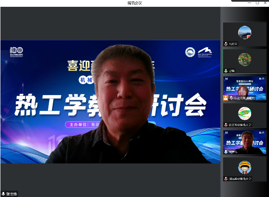Click the green mic icon under flower avatar
Screen dimensions: 269x197
226,71
